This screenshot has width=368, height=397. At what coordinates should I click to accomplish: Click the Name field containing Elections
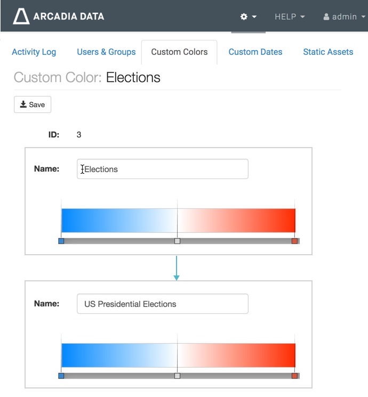(x=162, y=169)
